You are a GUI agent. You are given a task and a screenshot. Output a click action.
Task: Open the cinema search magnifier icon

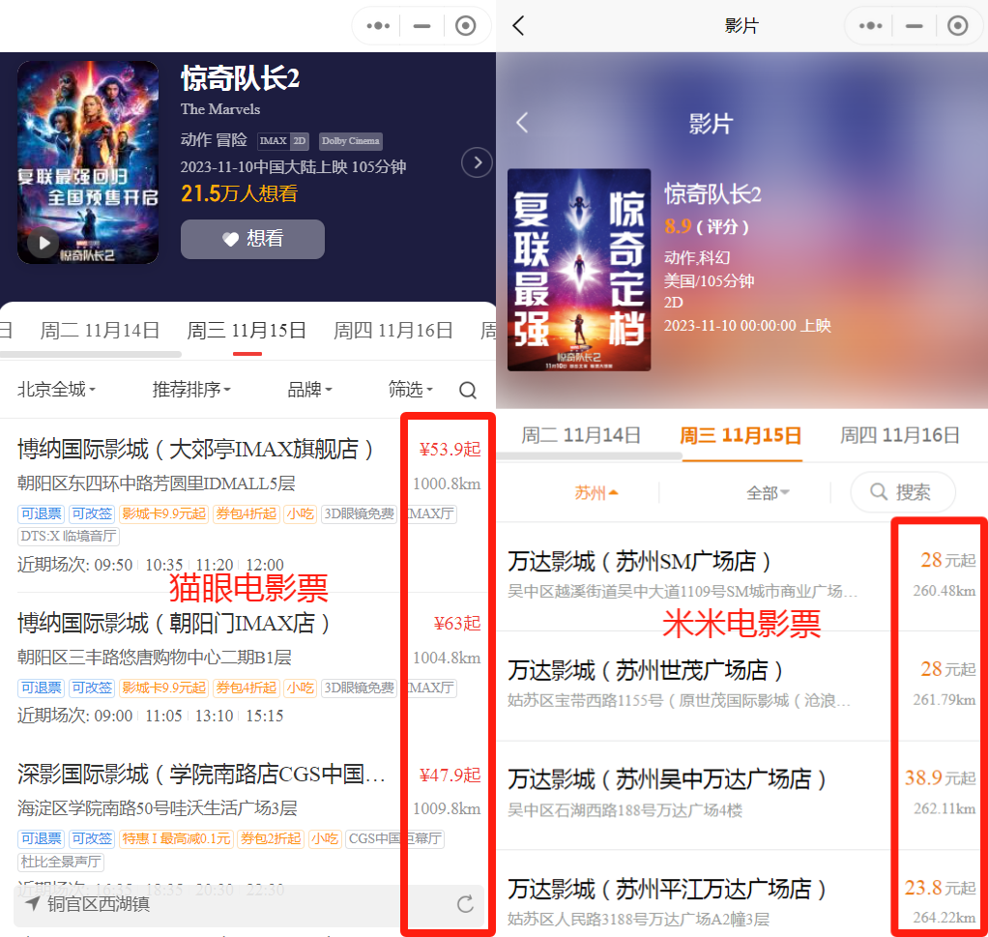point(468,390)
